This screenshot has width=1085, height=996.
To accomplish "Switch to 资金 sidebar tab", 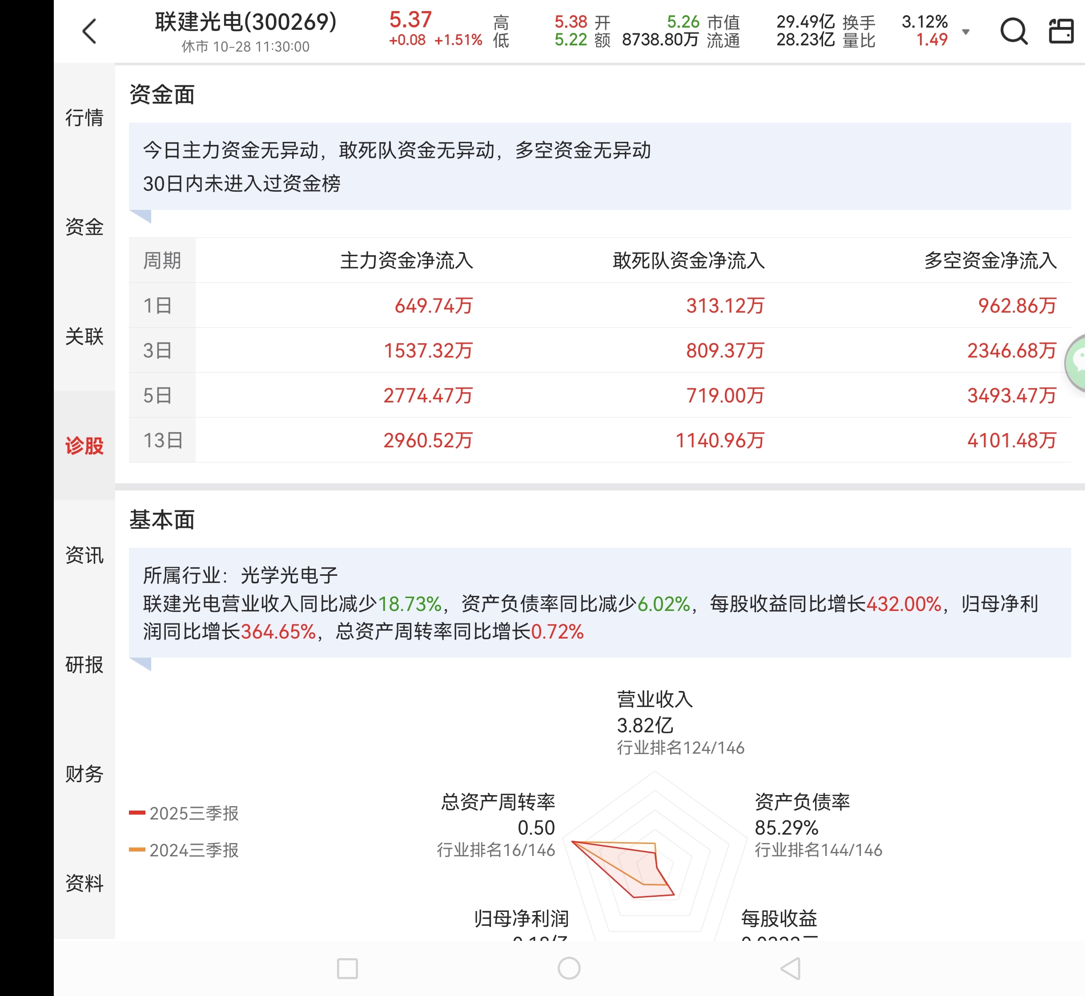I will (84, 227).
